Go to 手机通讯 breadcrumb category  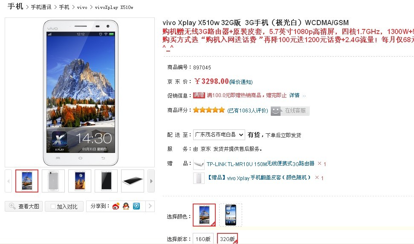click(x=41, y=7)
